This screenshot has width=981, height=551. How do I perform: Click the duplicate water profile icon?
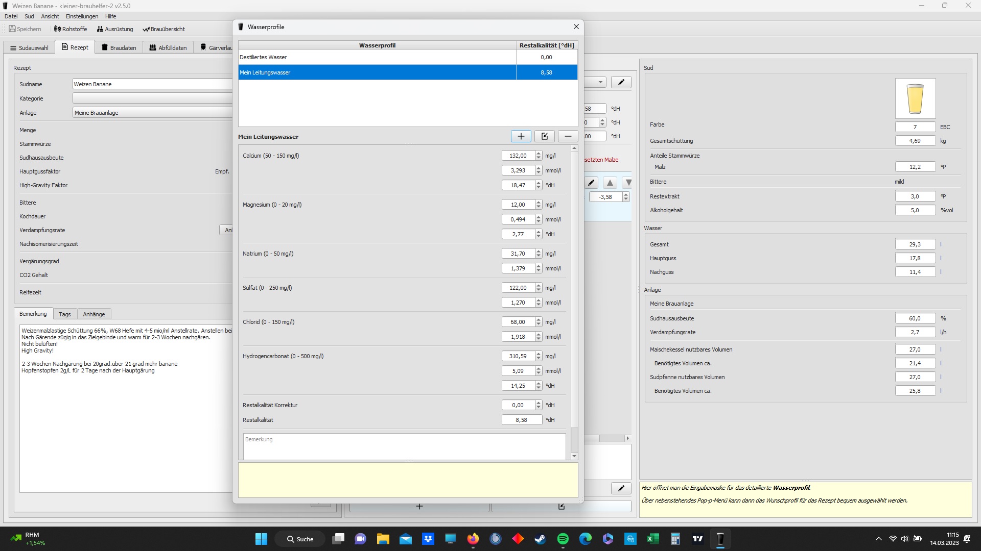coord(544,136)
